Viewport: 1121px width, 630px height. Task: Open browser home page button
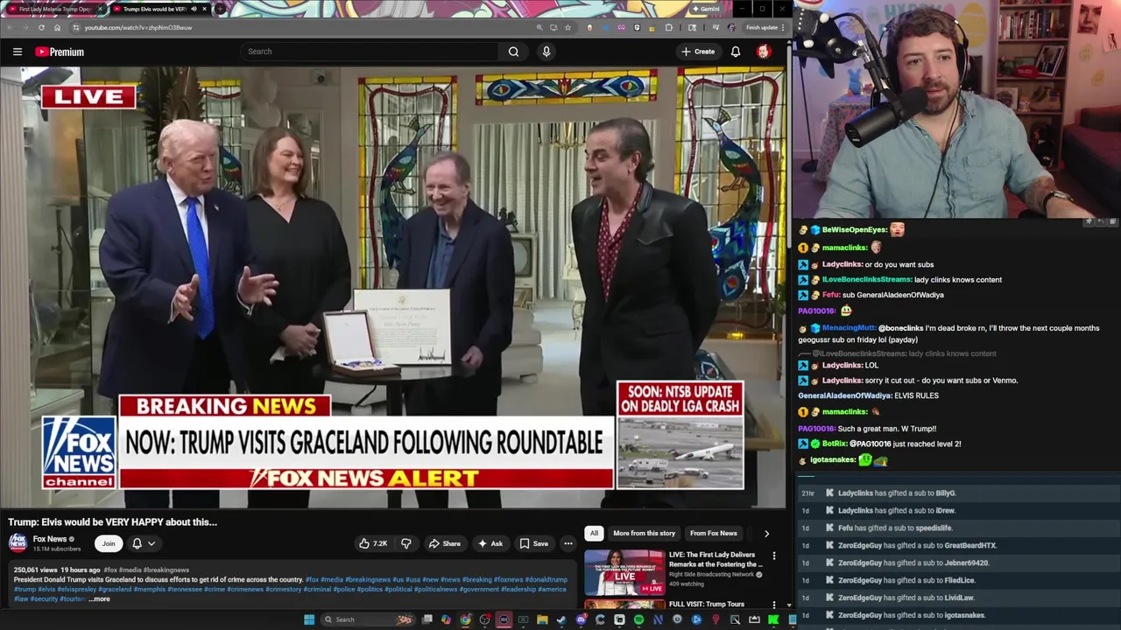click(x=57, y=27)
